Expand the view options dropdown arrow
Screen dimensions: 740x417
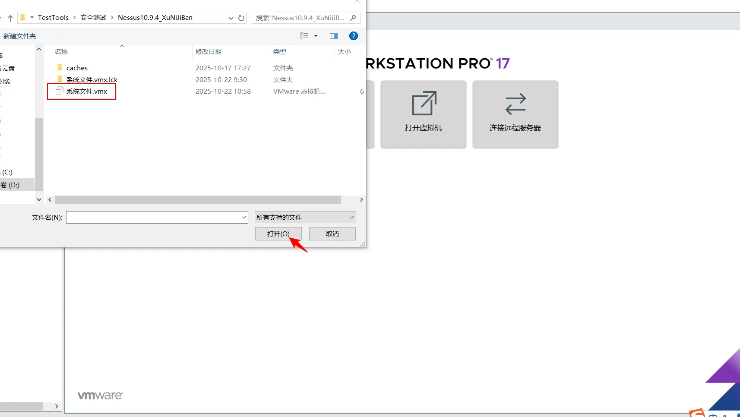(316, 36)
